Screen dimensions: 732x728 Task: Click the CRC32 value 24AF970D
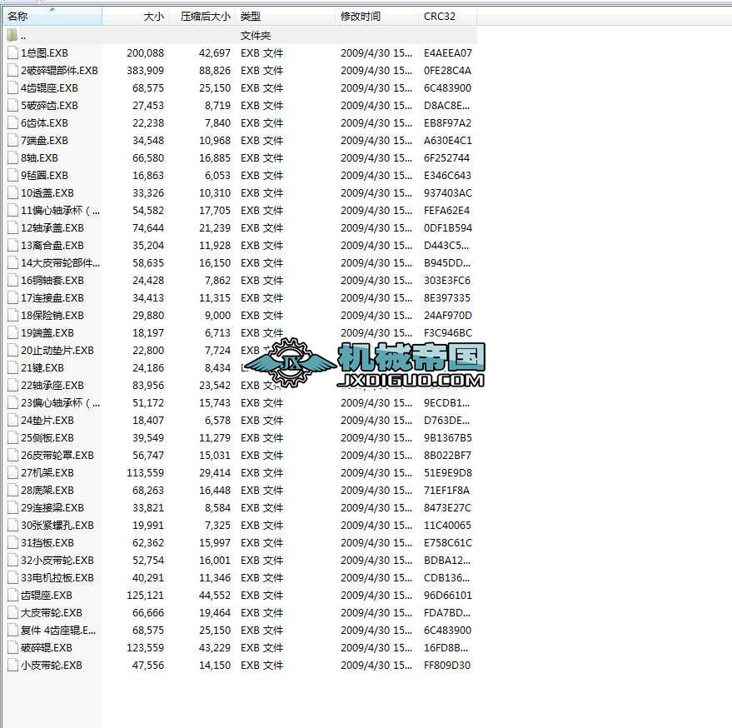coord(448,315)
